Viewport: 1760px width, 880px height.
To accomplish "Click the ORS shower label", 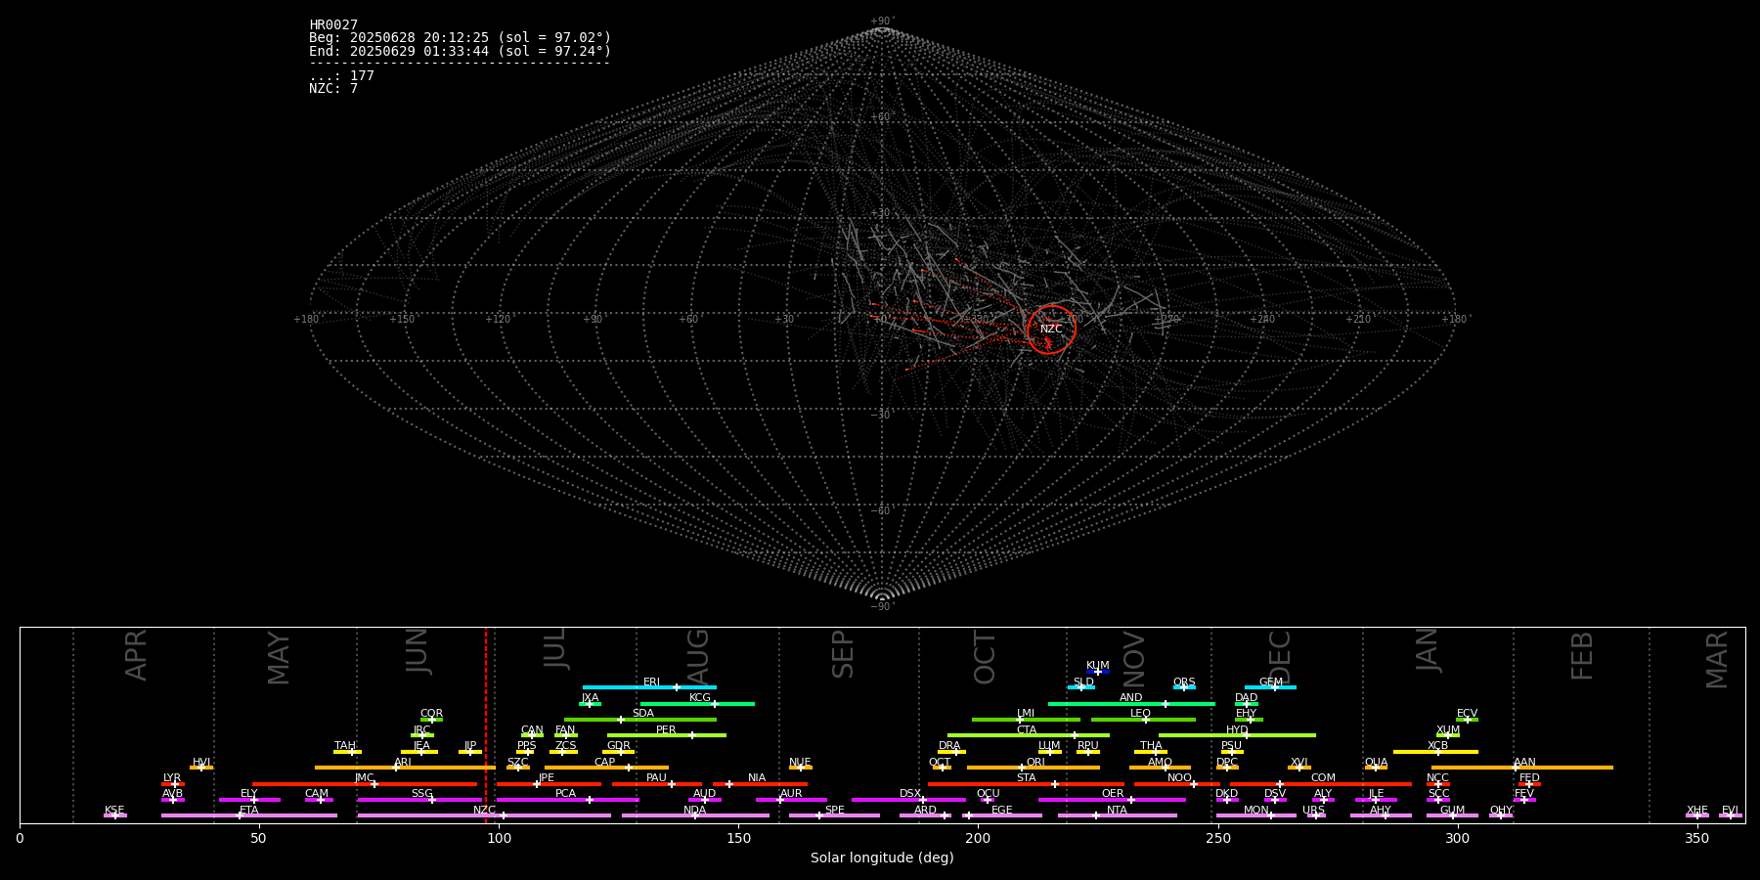I will [1184, 682].
